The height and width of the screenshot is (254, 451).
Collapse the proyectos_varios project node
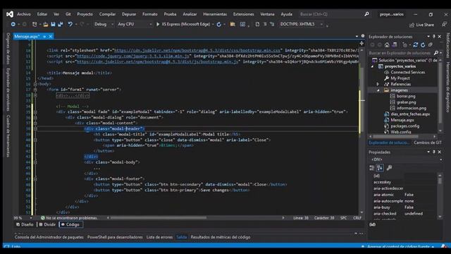(373, 66)
